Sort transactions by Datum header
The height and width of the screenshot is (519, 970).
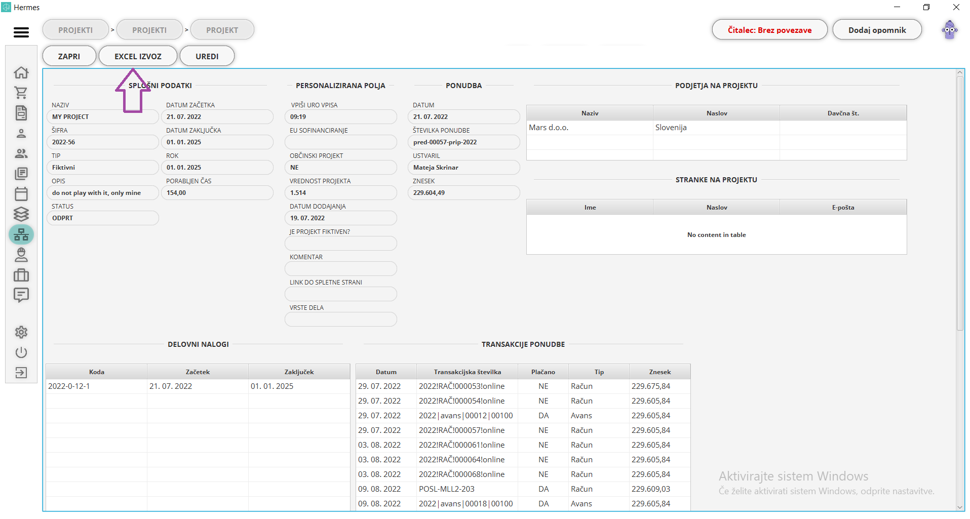[x=386, y=372]
